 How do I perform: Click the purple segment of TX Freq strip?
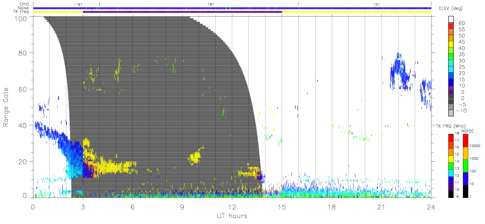[x=182, y=12]
